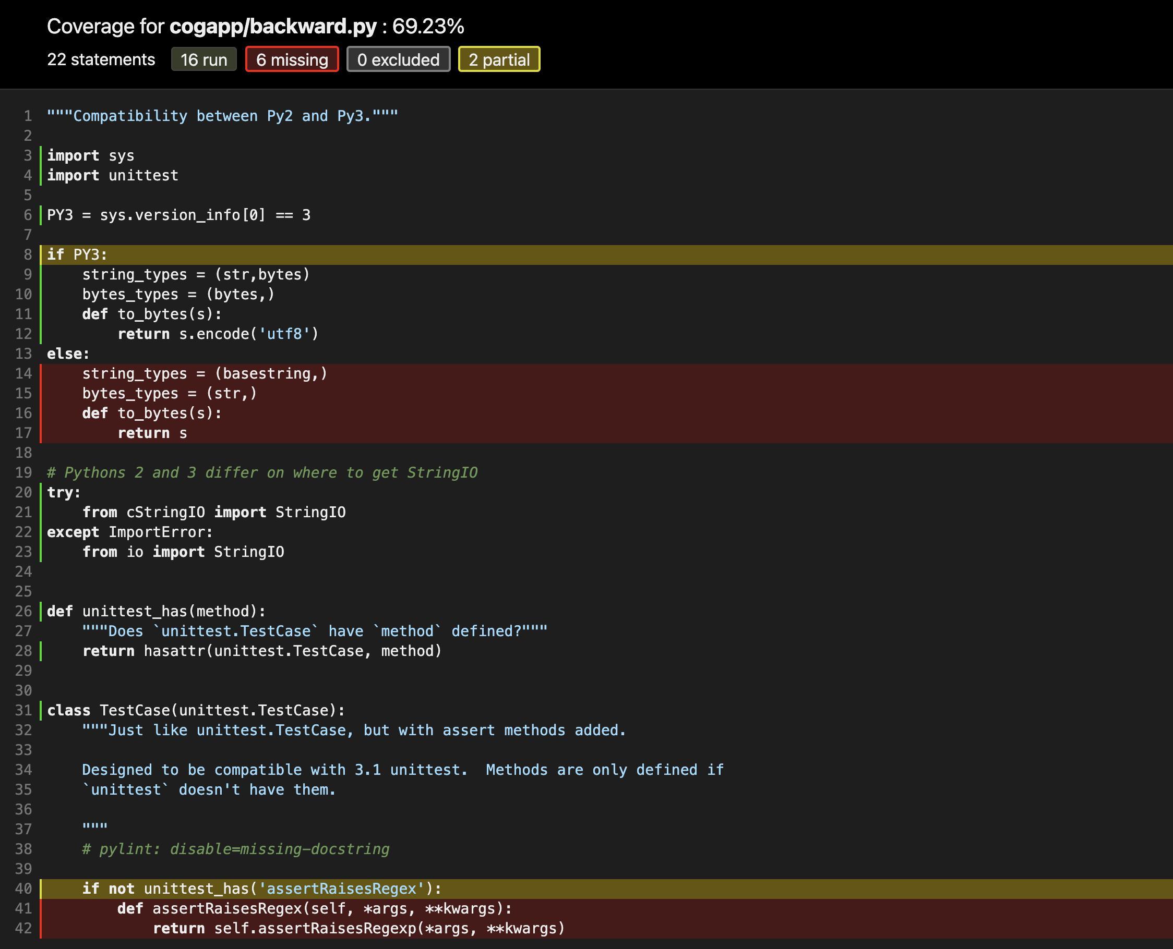Click the cogapp/backward.py title text
The height and width of the screenshot is (949, 1173).
click(272, 26)
